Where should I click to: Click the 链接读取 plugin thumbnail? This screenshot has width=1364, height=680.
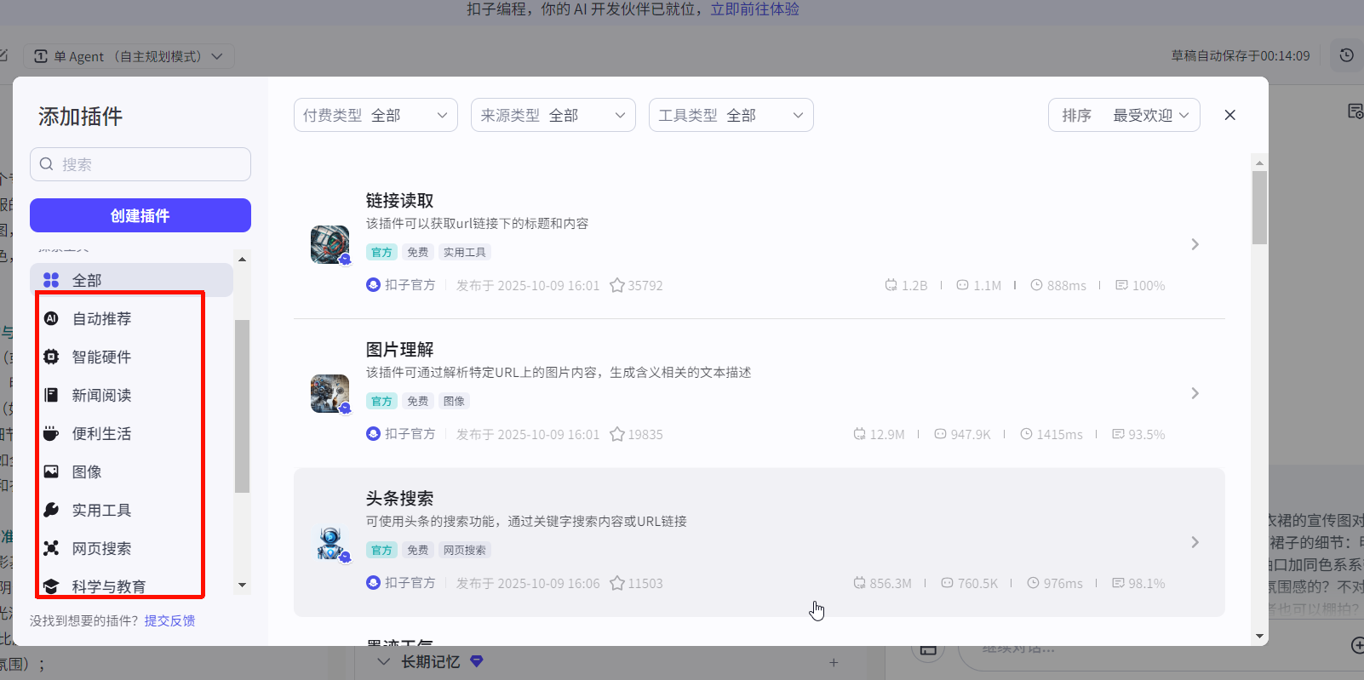(330, 245)
